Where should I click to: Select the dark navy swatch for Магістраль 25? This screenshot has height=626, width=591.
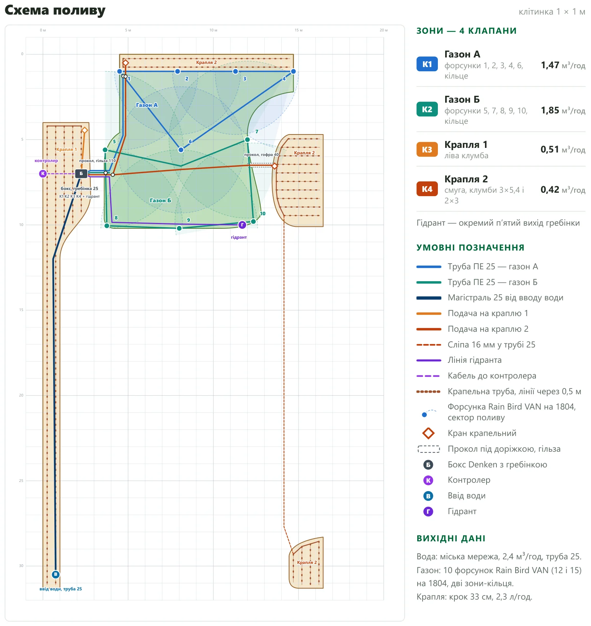(429, 298)
